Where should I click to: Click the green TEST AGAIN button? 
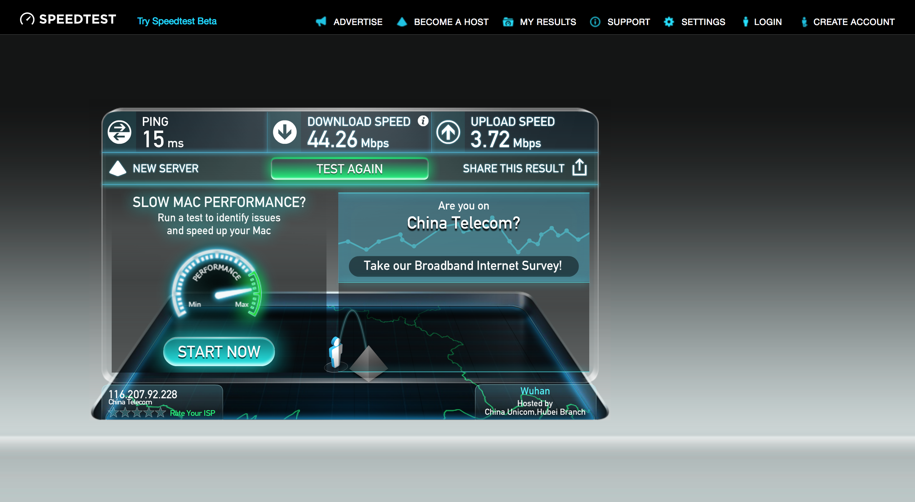tap(350, 169)
